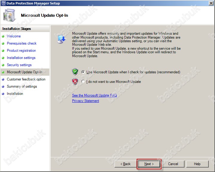The image size is (215, 172).
Task: Select the Microsoft Update Opt-In stage
Action: click(25, 72)
